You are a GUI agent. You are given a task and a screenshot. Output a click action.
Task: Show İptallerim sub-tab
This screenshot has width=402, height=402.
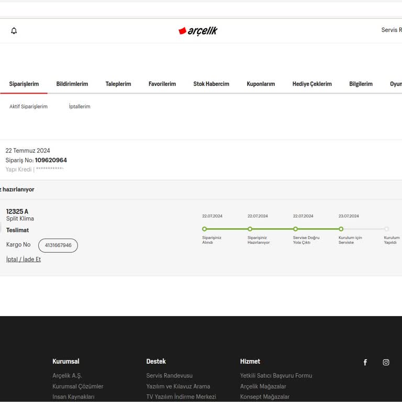tap(80, 106)
